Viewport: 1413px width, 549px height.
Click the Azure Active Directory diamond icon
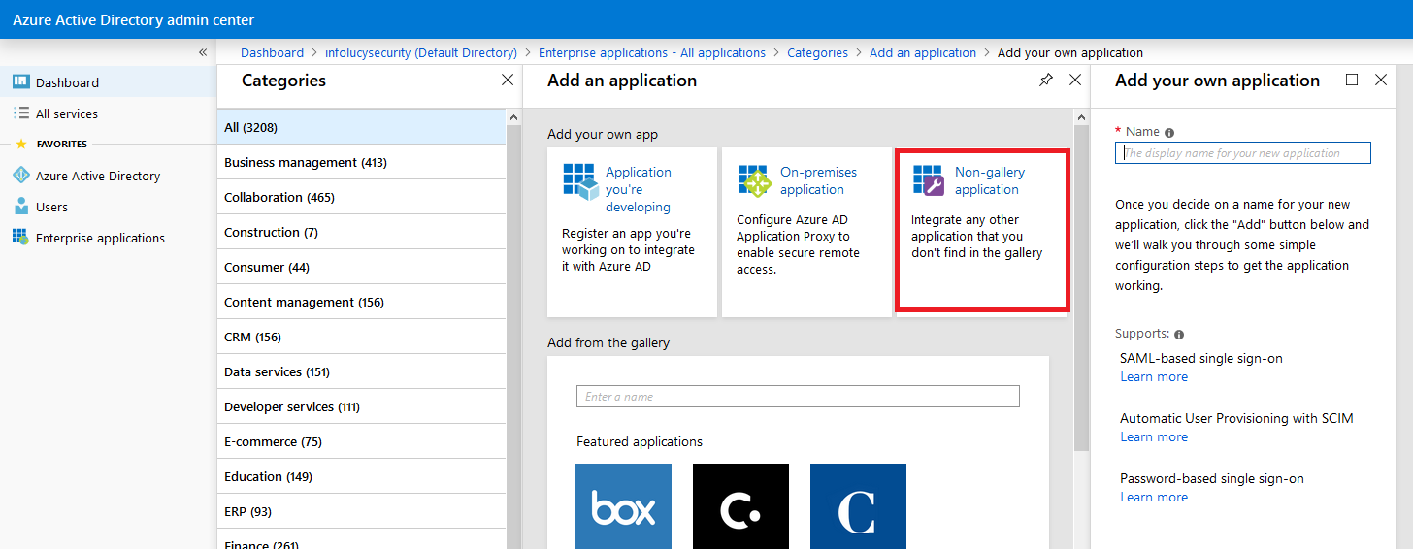[20, 176]
